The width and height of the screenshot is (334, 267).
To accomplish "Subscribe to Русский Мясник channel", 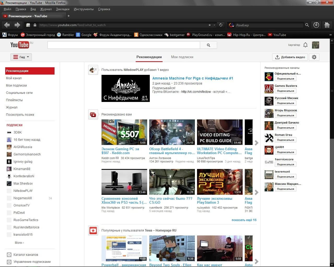I will click(285, 103).
